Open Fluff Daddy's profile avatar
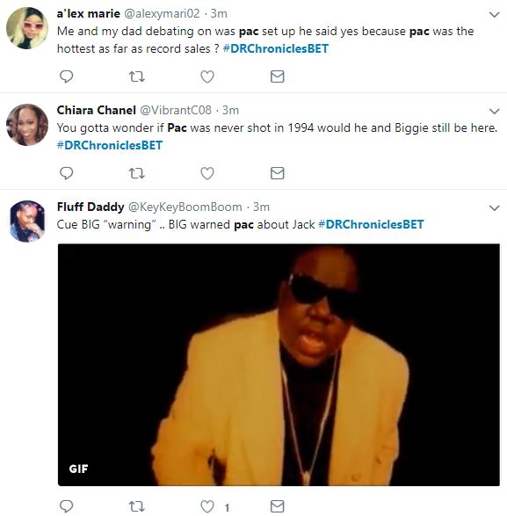This screenshot has height=516, width=507. (x=27, y=222)
